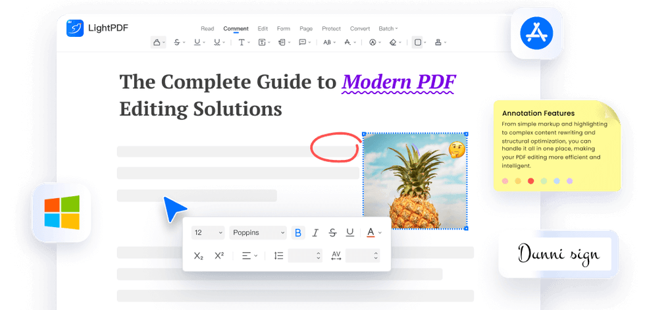The height and width of the screenshot is (310, 645).
Task: Click the line spacing stepper arrows
Action: pos(319,256)
